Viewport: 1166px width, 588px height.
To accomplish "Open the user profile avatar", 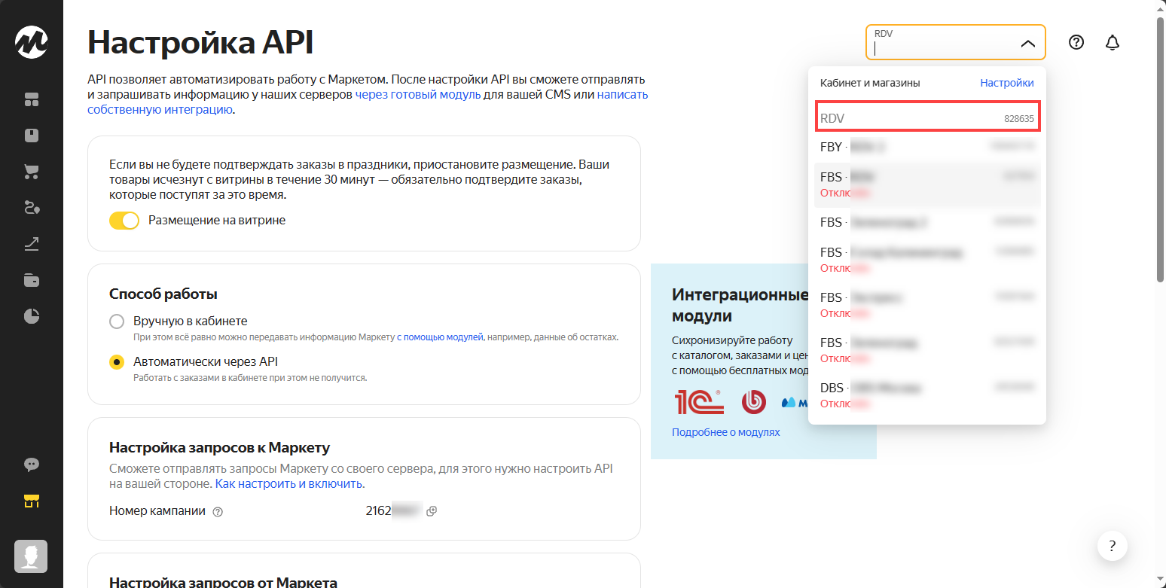I will (x=32, y=556).
